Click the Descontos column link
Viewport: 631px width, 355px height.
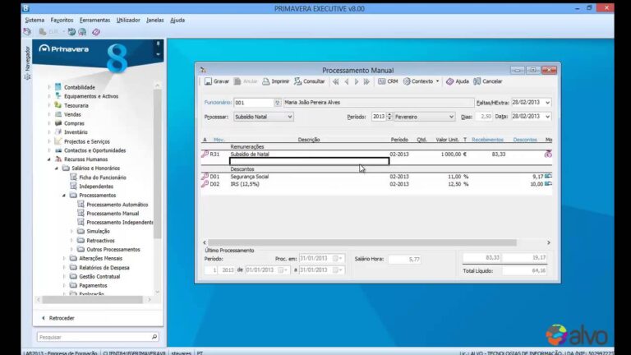(525, 140)
